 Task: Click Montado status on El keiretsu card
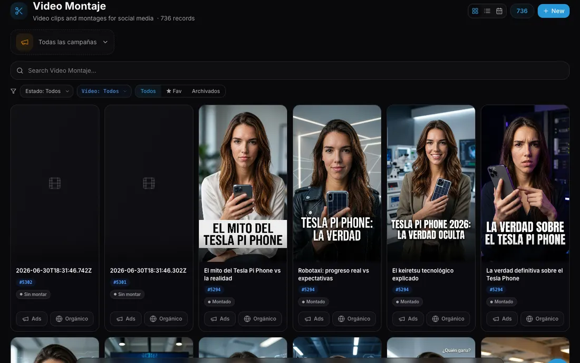click(408, 302)
